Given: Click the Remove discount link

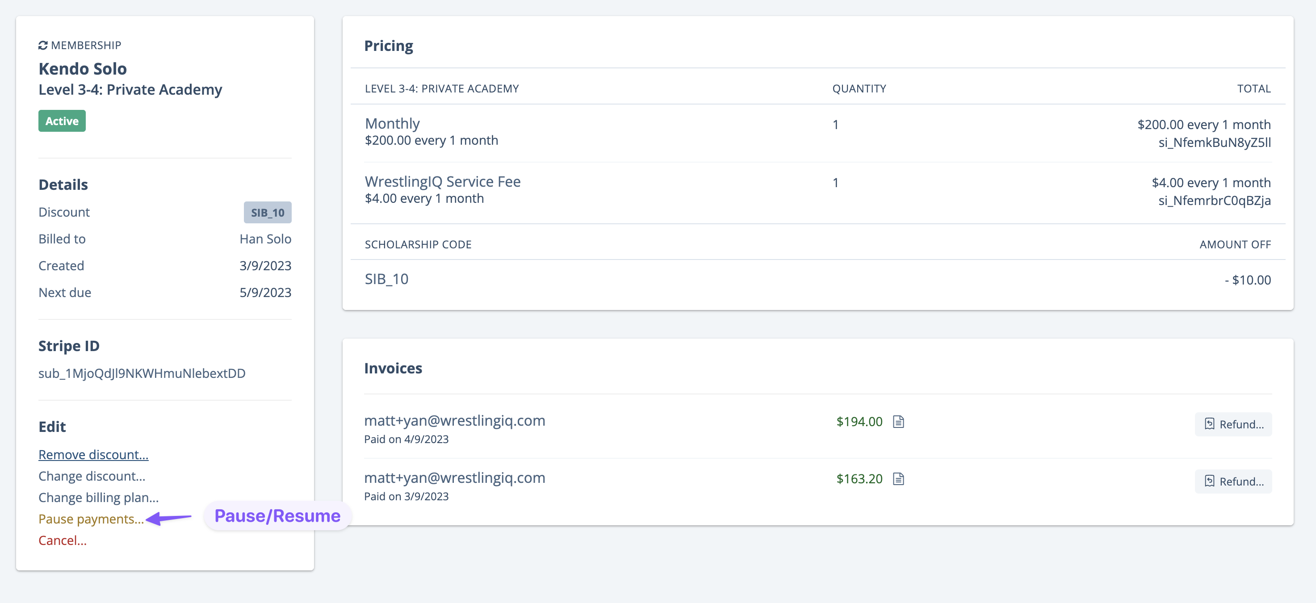Looking at the screenshot, I should [93, 454].
